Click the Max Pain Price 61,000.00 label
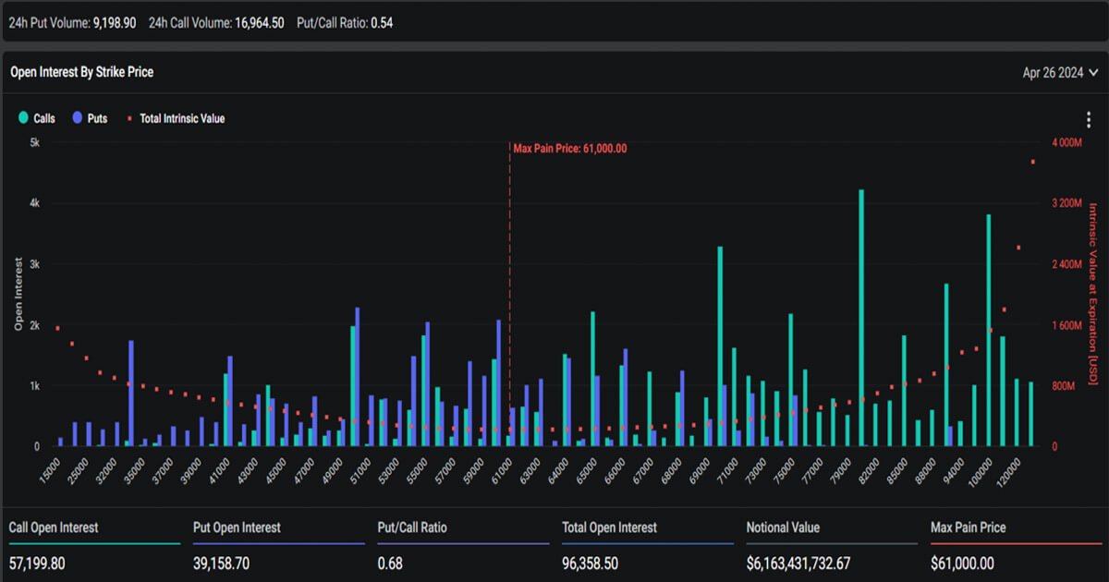The width and height of the screenshot is (1109, 582). 569,148
